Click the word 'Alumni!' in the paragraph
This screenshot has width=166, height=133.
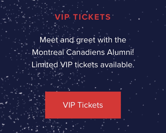click(x=120, y=52)
